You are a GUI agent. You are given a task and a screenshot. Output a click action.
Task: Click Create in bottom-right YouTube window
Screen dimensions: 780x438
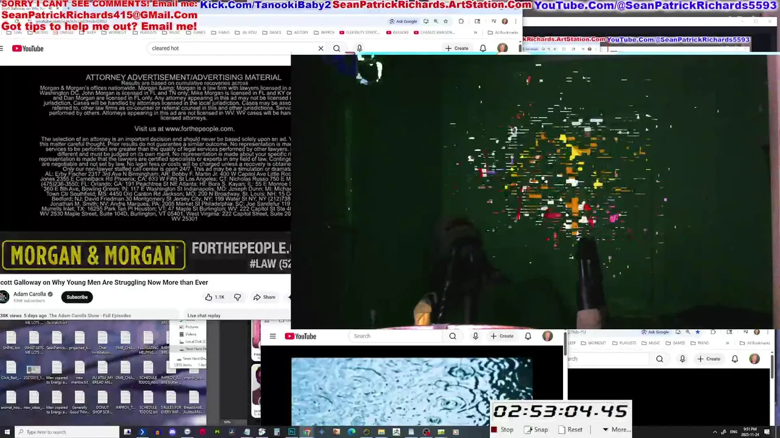pos(709,359)
